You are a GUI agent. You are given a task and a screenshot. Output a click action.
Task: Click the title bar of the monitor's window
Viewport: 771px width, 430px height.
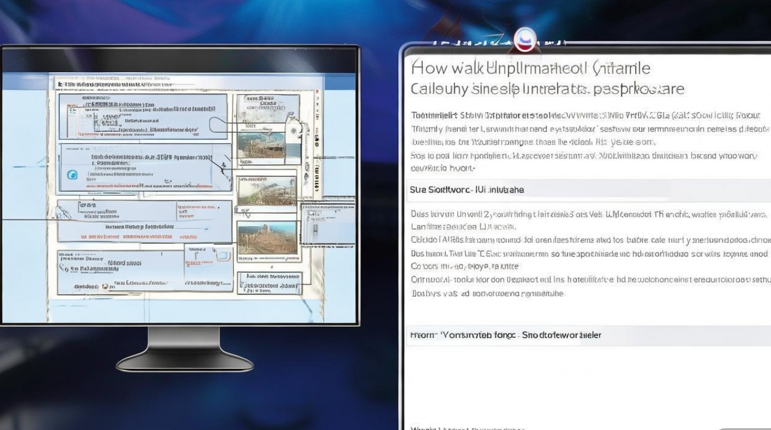(180, 60)
